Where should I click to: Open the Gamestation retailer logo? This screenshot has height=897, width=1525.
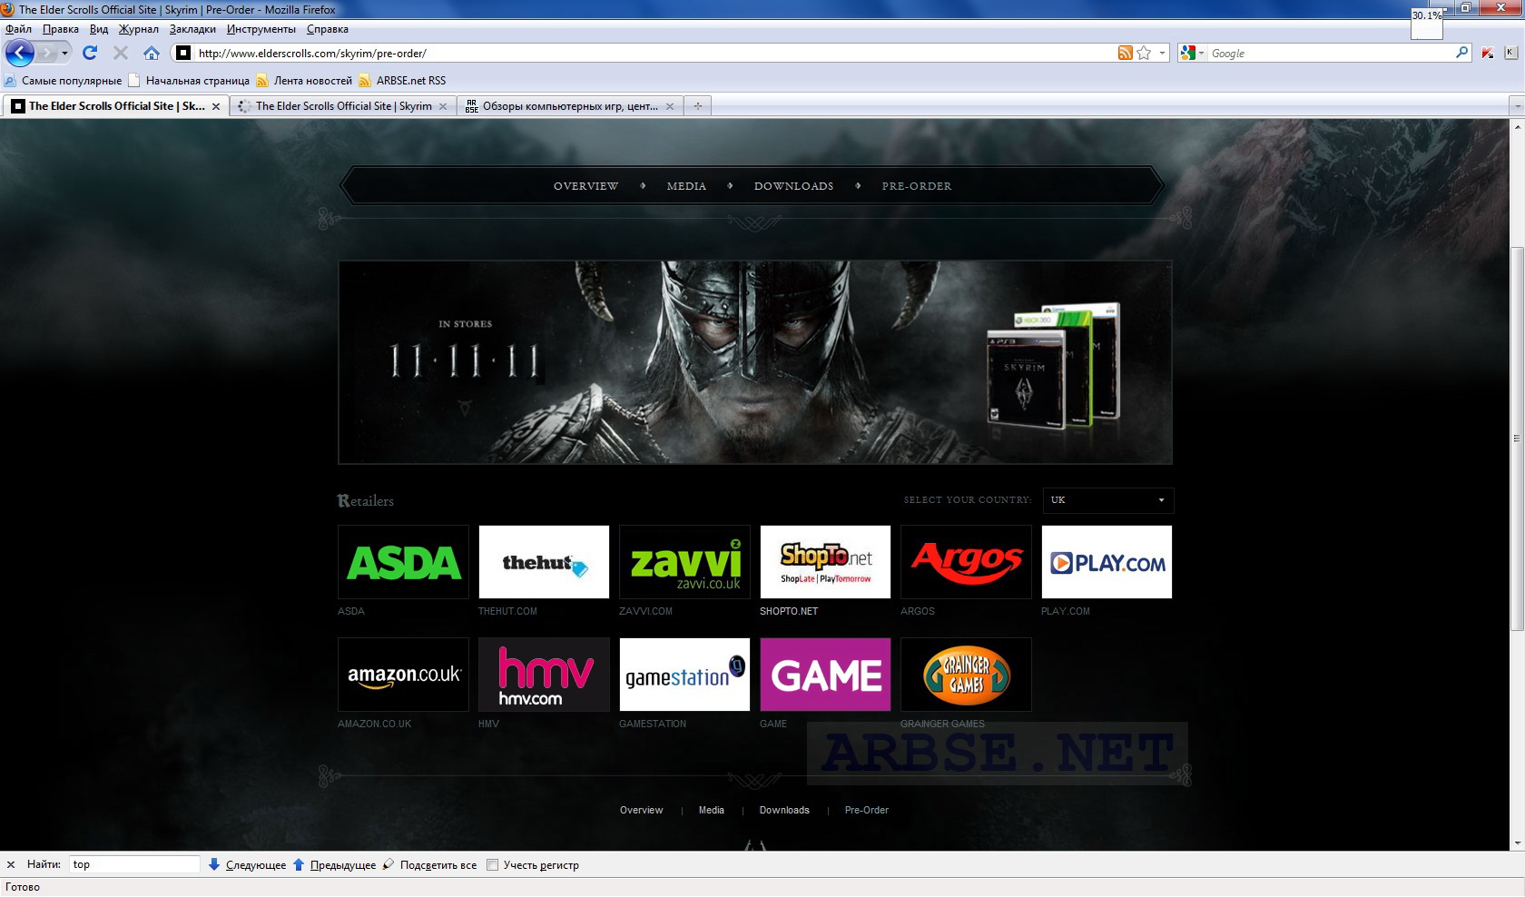click(684, 675)
